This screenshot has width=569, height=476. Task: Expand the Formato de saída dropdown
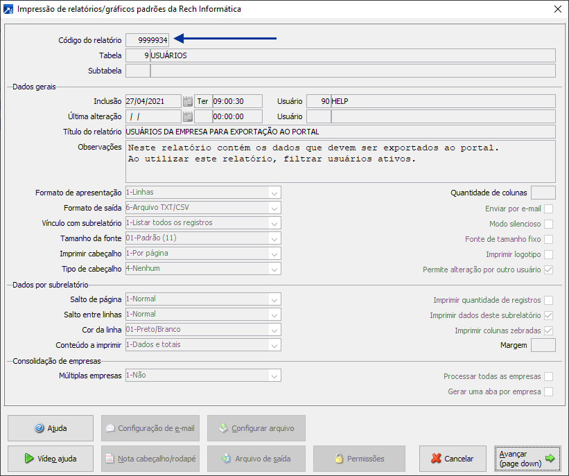tap(274, 208)
